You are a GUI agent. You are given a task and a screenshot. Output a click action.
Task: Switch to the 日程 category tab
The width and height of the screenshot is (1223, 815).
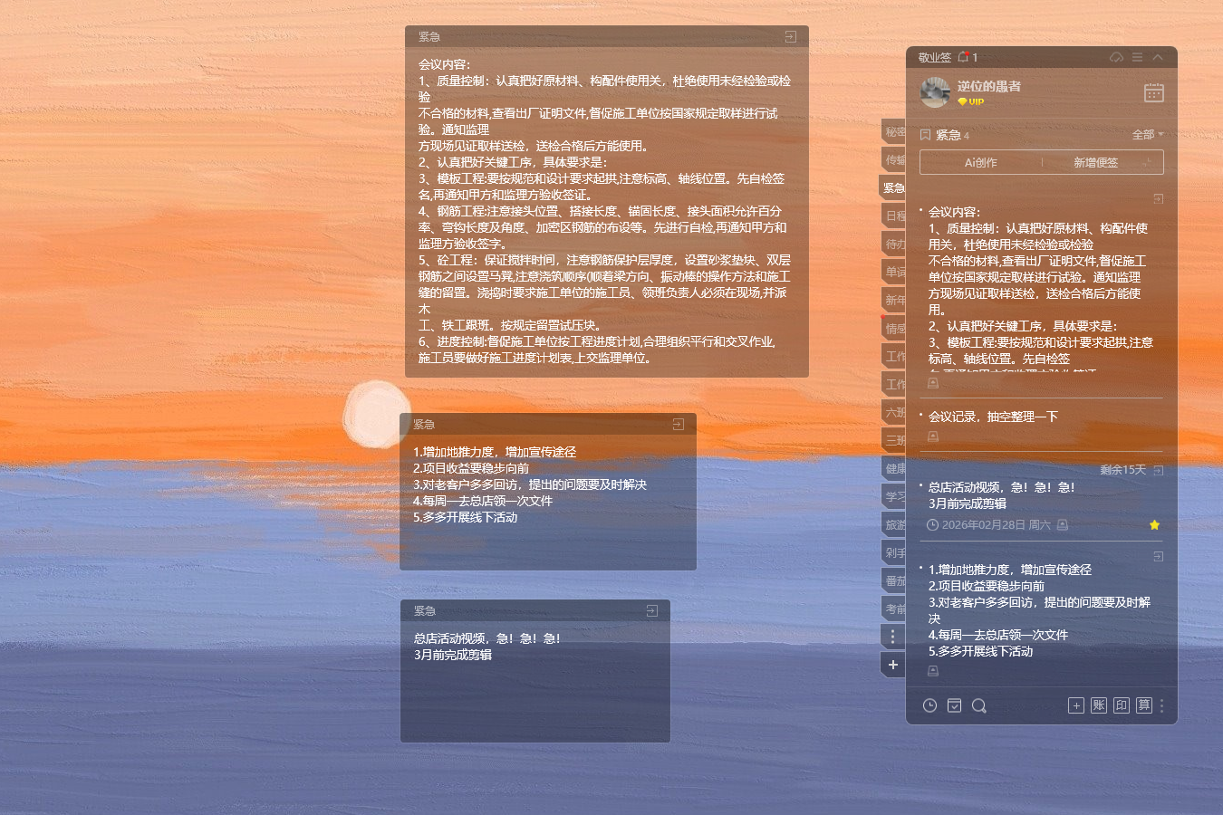[x=893, y=216]
